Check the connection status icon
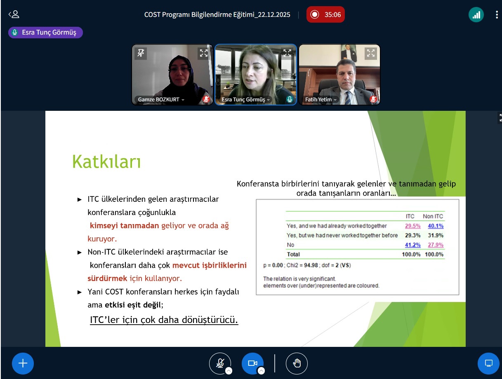Viewport: 502px width, 379px height. [x=476, y=15]
